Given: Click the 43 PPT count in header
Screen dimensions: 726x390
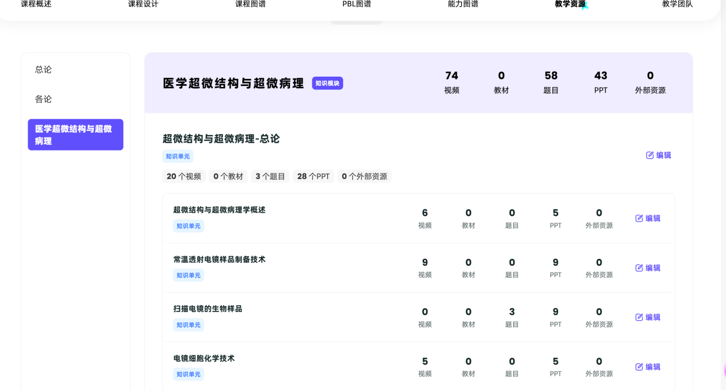Looking at the screenshot, I should 601,82.
